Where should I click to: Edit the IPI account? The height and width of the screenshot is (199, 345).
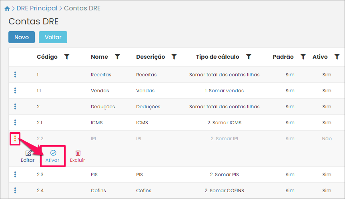click(x=28, y=156)
